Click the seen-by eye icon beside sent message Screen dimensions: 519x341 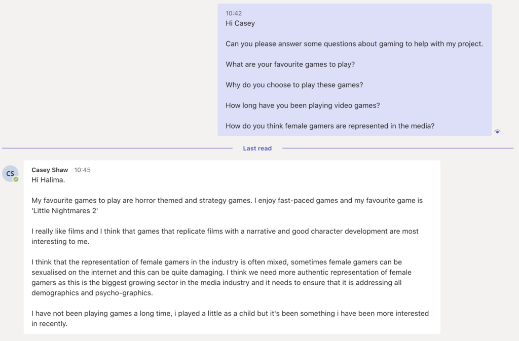(x=497, y=132)
